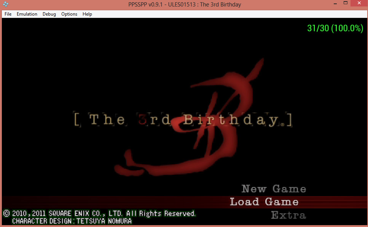368x227 pixels.
Task: Click the green 31/30 FPS counter
Action: (335, 29)
